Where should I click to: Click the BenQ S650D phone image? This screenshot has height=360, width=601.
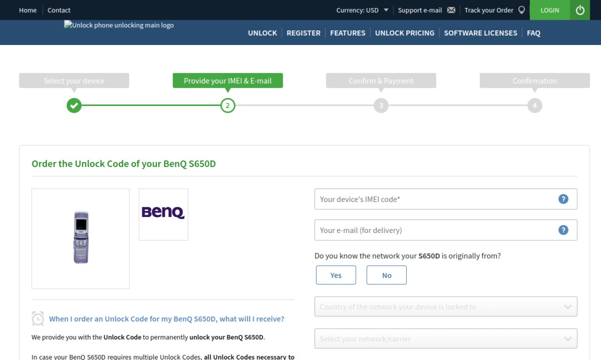pos(81,239)
